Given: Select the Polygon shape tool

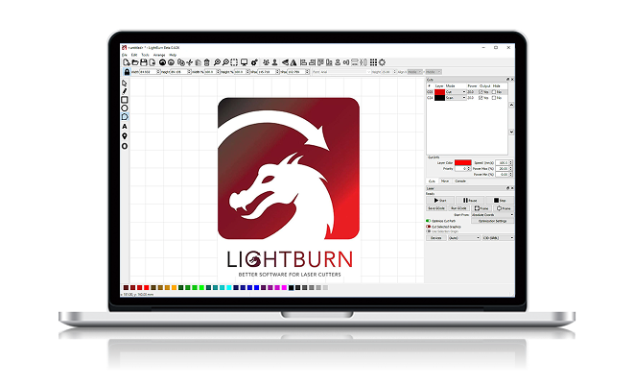Looking at the screenshot, I should click(125, 117).
